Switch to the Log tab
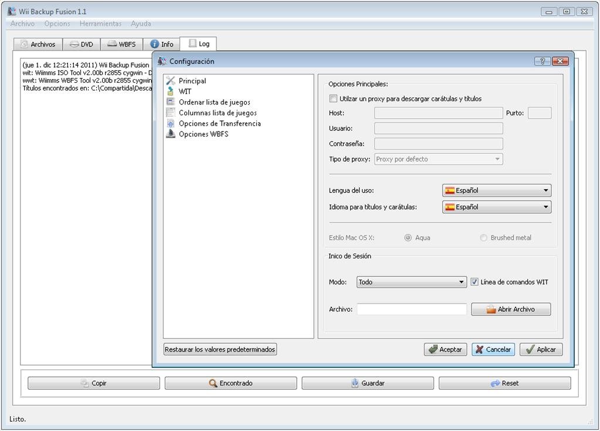This screenshot has width=600, height=431. point(198,43)
